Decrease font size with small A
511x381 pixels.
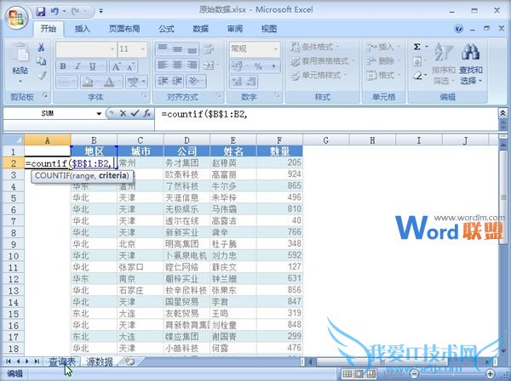click(x=130, y=66)
